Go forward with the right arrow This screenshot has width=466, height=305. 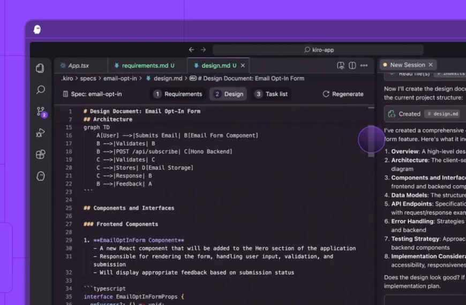(203, 50)
